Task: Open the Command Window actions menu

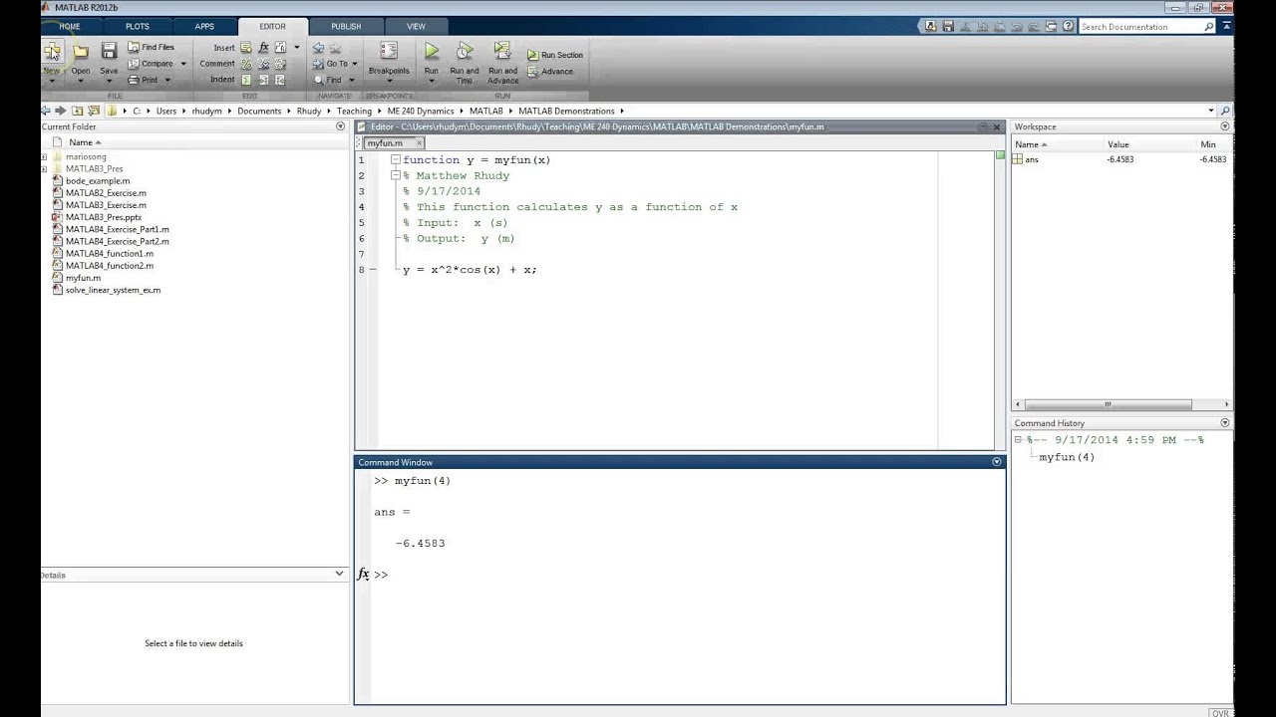Action: pyautogui.click(x=996, y=462)
